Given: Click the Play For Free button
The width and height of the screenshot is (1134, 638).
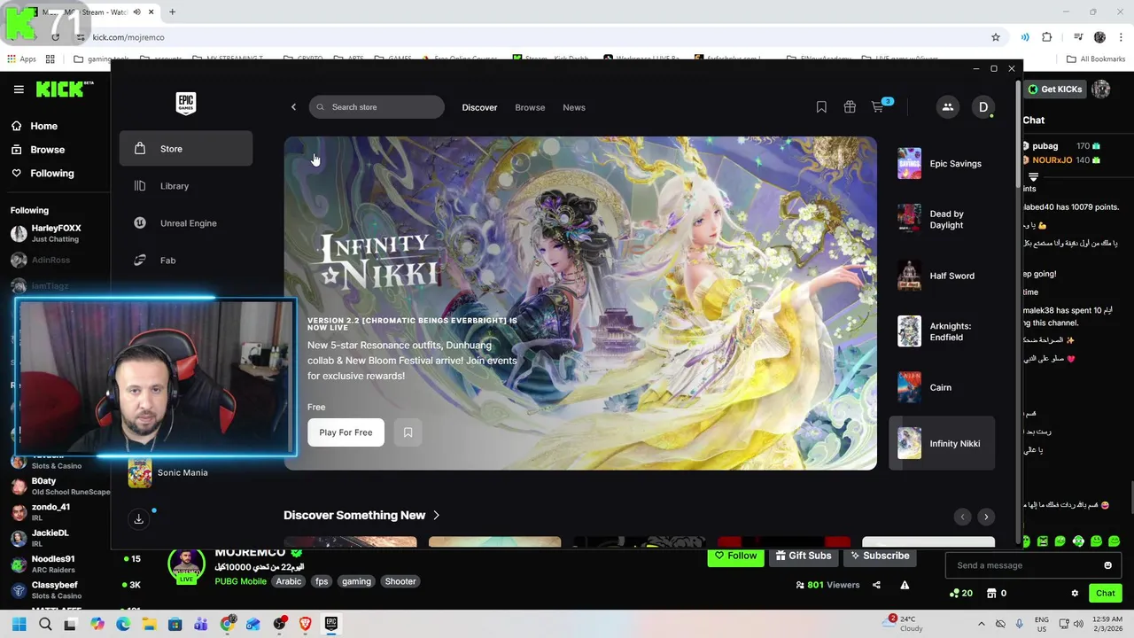Looking at the screenshot, I should [346, 432].
